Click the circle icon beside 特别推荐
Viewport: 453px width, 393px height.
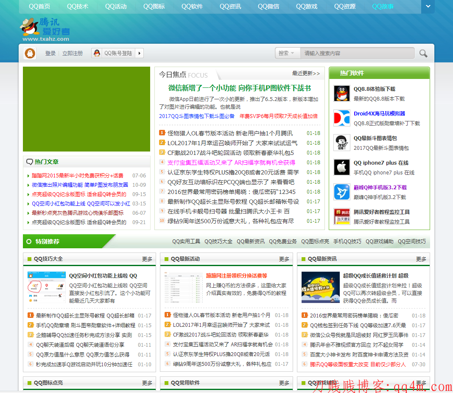(29, 241)
